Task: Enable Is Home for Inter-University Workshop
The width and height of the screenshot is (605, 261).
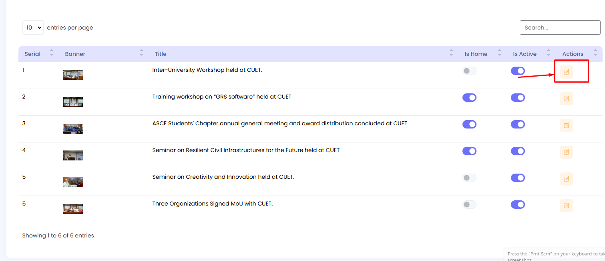Action: pyautogui.click(x=469, y=71)
